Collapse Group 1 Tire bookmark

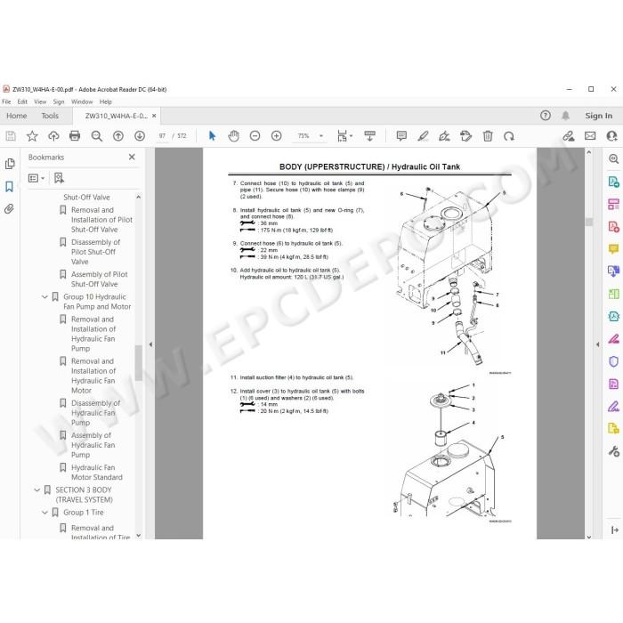click(44, 513)
